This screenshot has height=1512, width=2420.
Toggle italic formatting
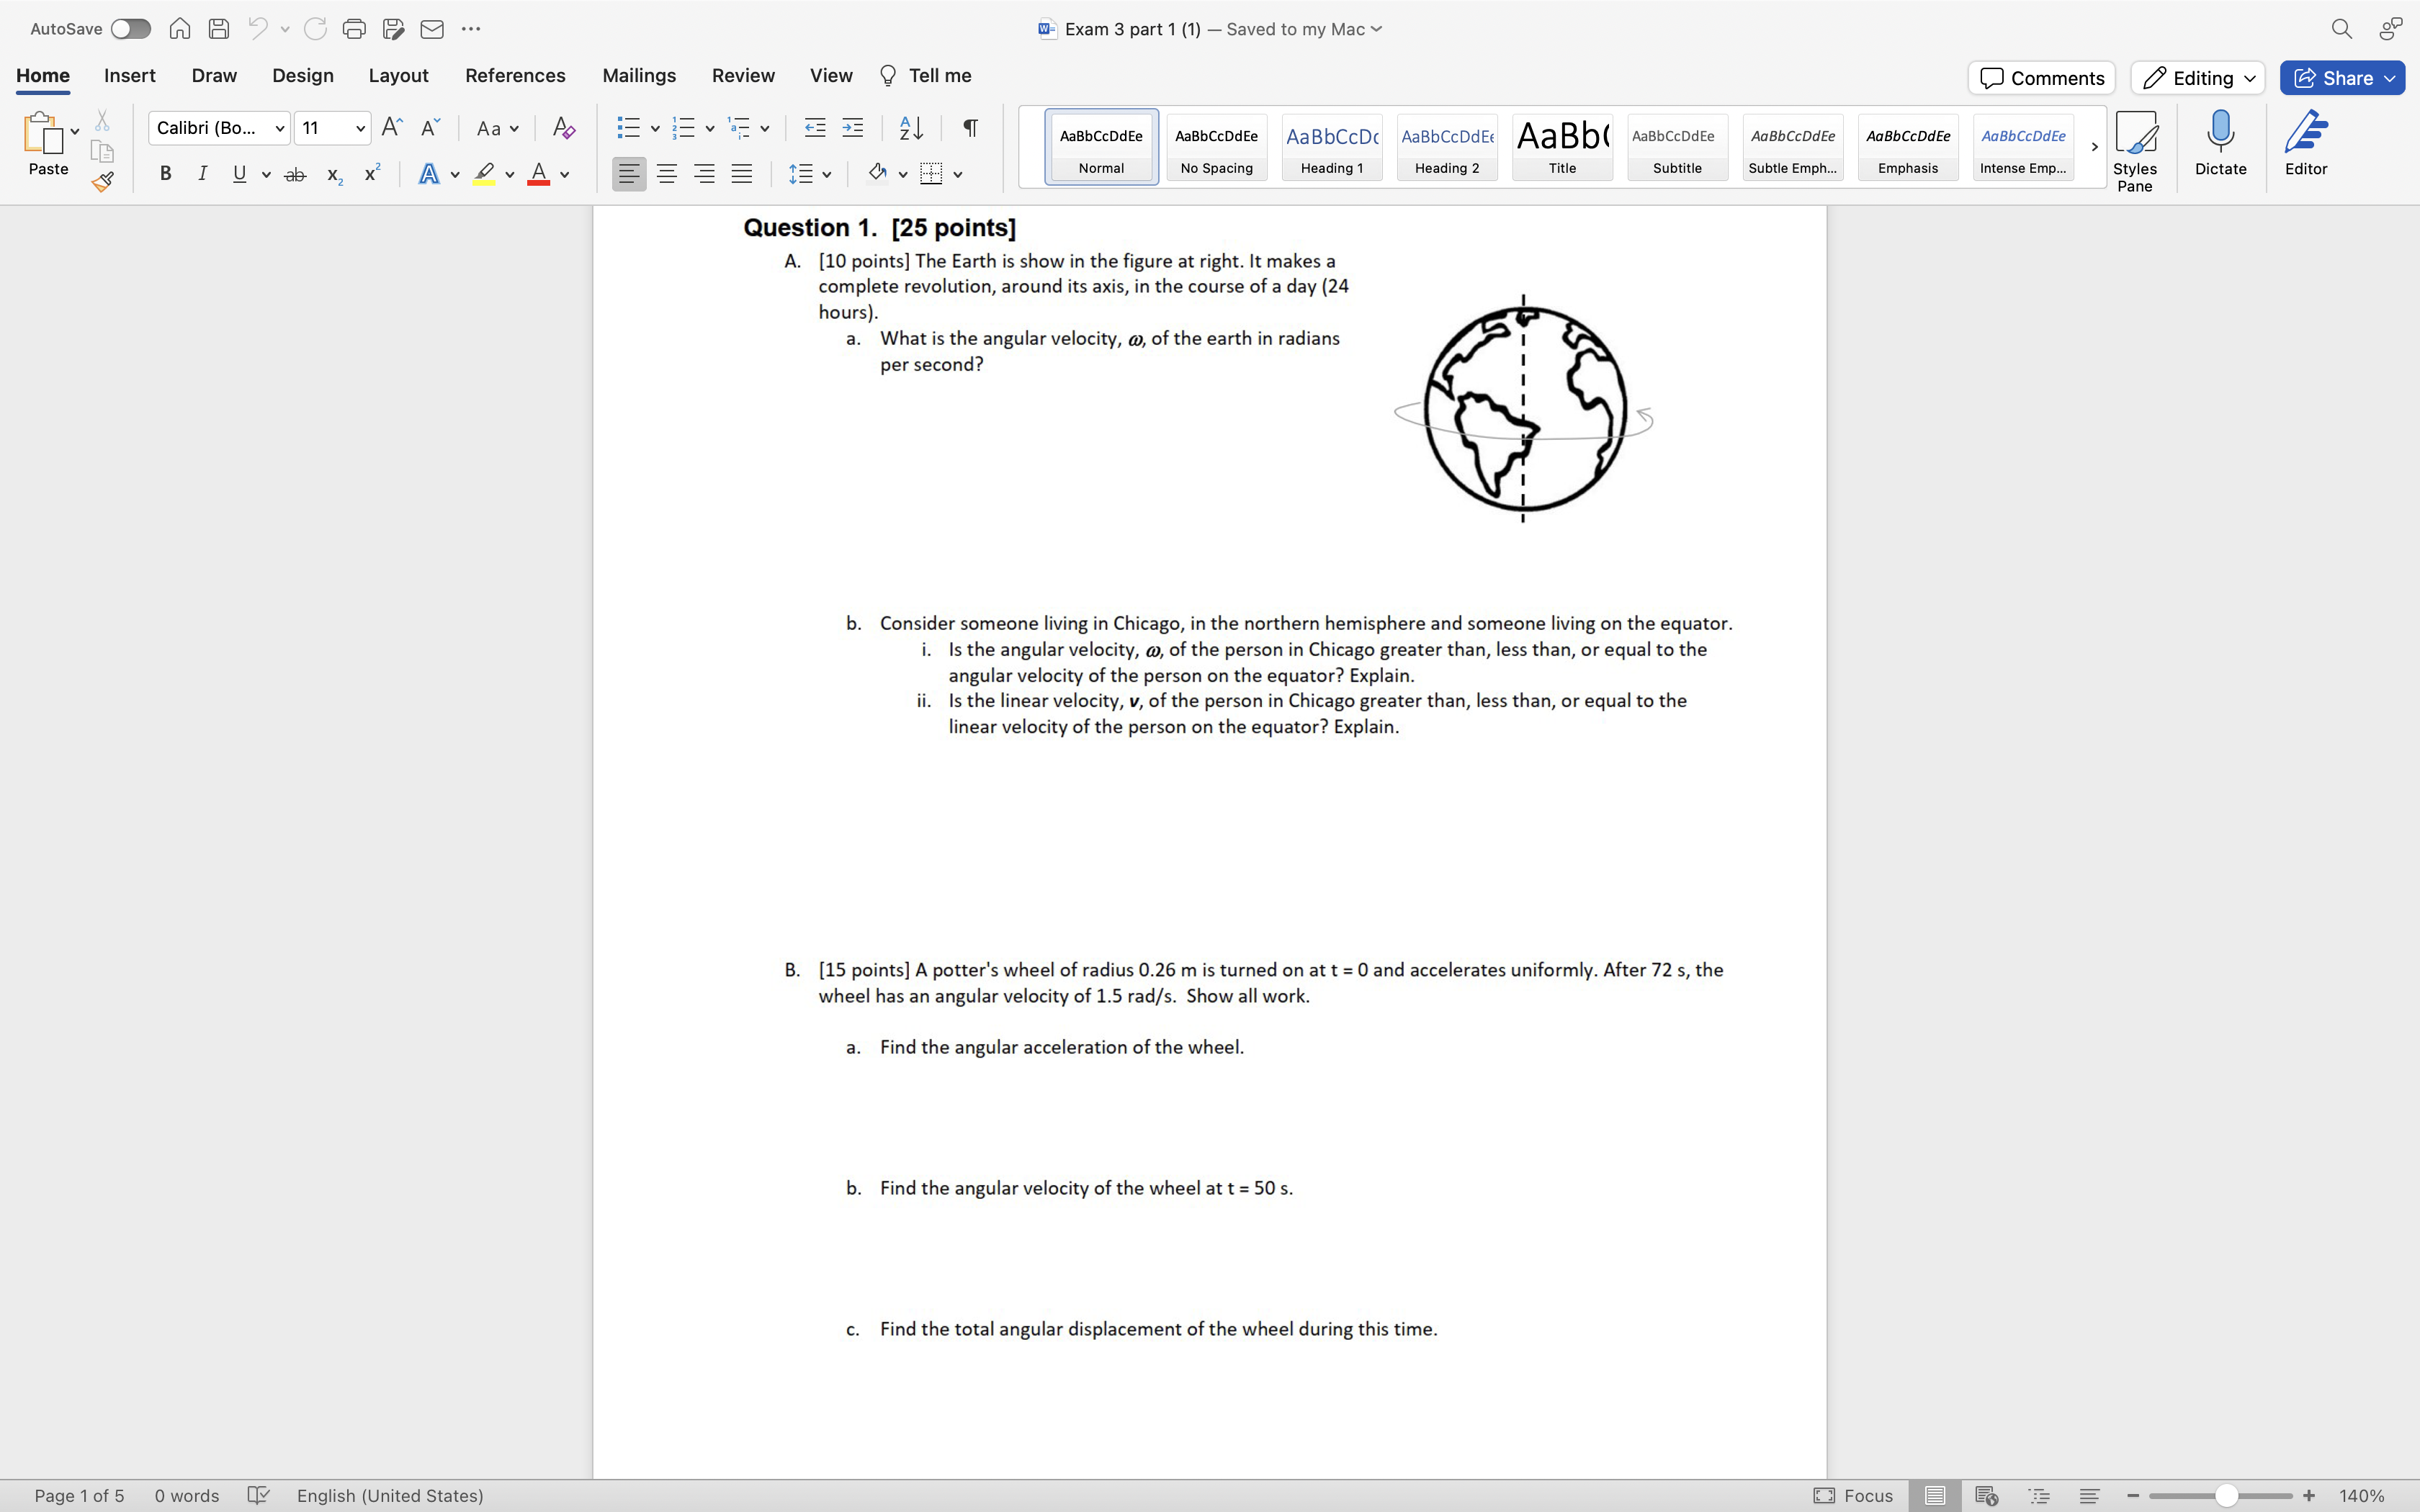pos(202,174)
